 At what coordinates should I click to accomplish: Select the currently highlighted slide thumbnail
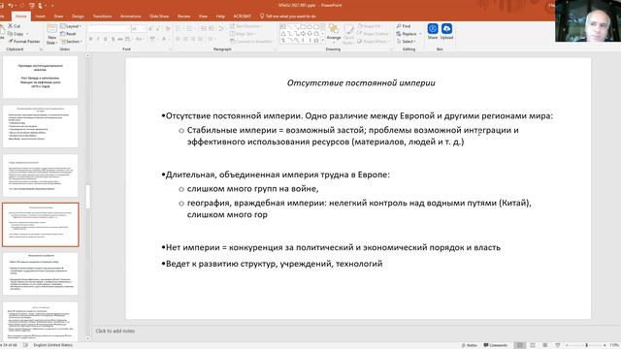click(x=41, y=225)
